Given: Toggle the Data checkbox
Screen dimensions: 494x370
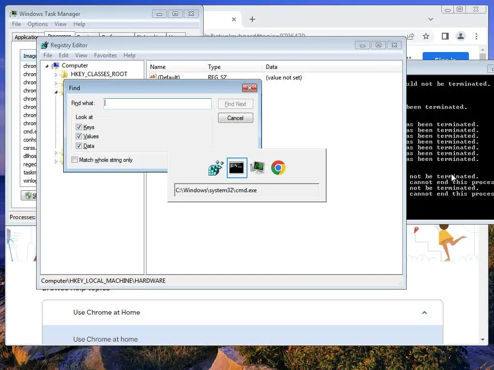Looking at the screenshot, I should click(79, 145).
